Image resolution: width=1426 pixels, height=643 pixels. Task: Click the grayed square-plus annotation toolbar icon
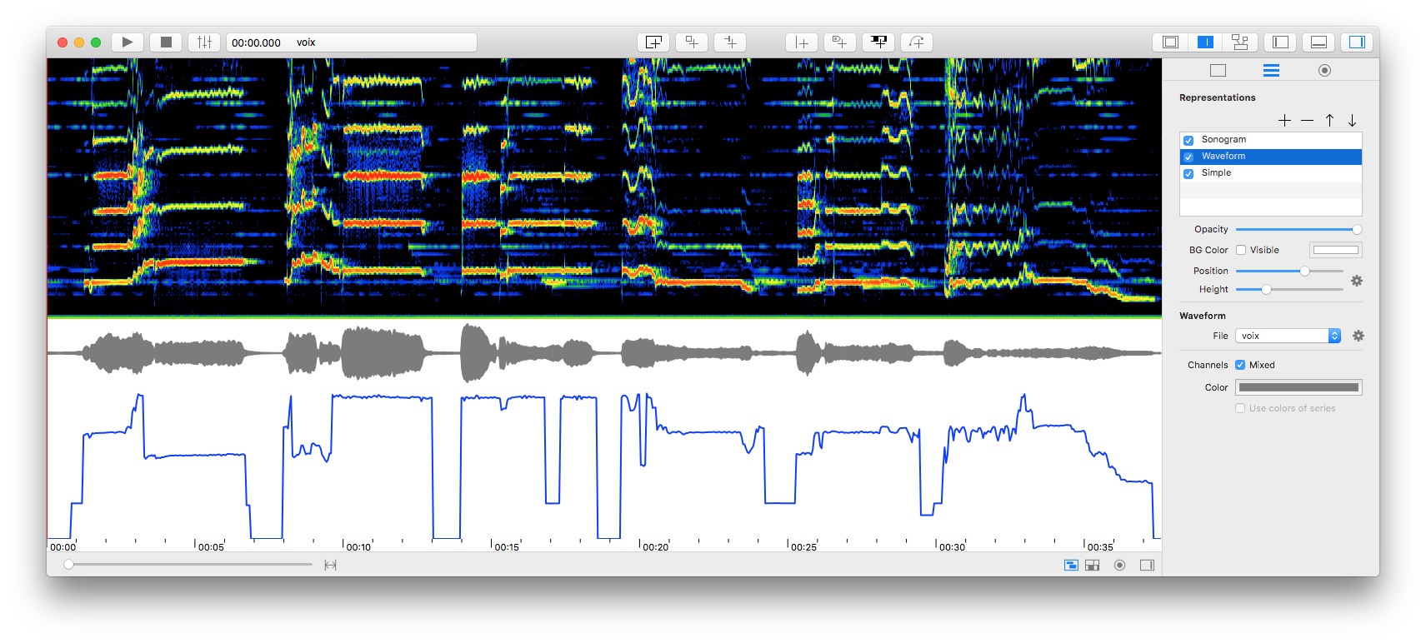point(840,42)
